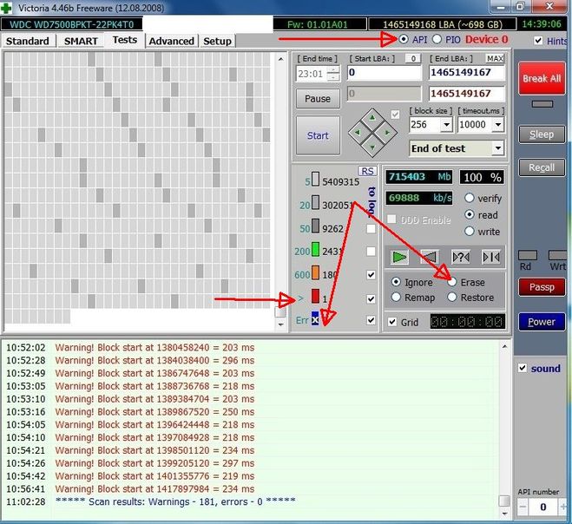This screenshot has height=524, width=572.
Task: Click the right arrow on navigation diamond
Action: coord(387,133)
